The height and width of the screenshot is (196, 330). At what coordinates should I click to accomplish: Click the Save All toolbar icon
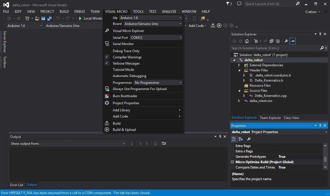click(x=49, y=18)
